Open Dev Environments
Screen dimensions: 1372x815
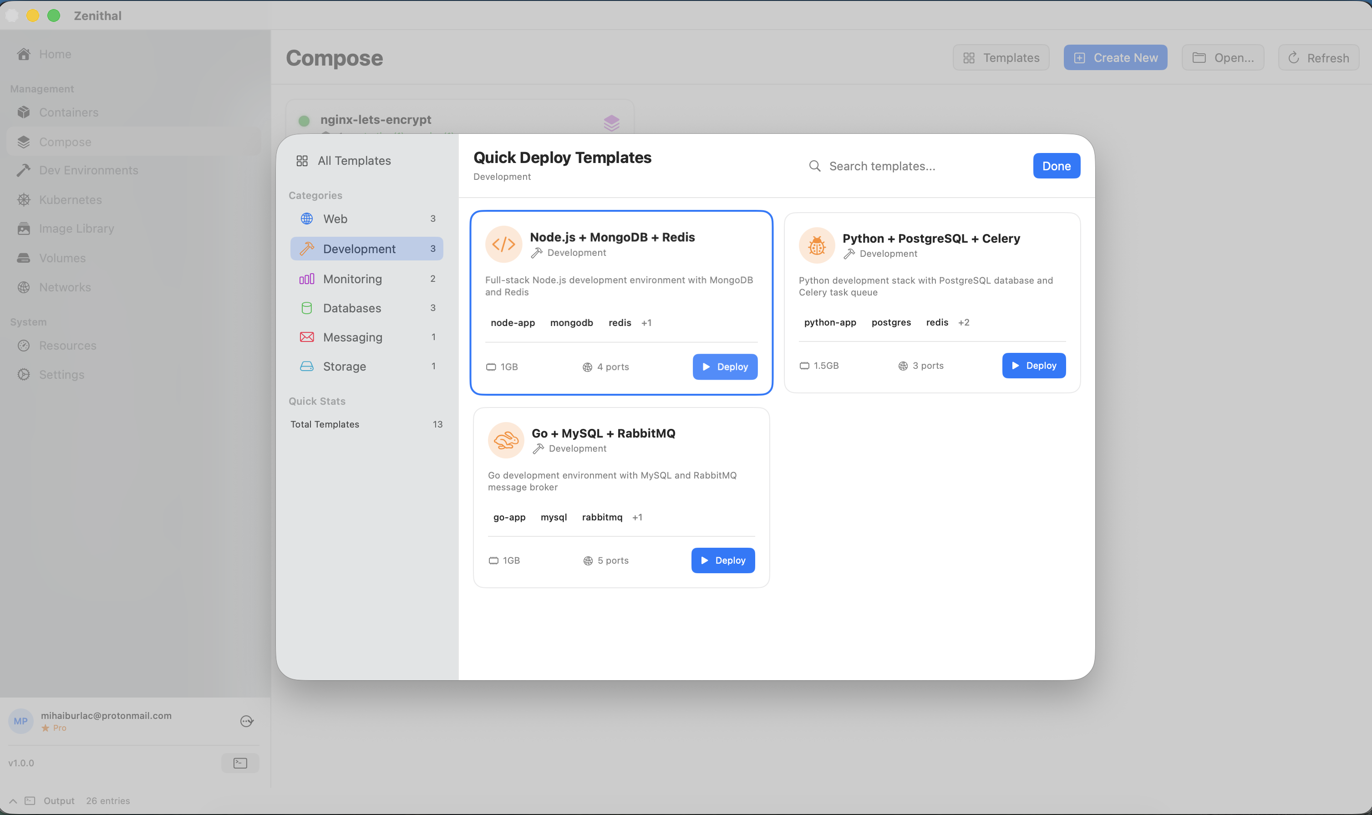coord(88,170)
